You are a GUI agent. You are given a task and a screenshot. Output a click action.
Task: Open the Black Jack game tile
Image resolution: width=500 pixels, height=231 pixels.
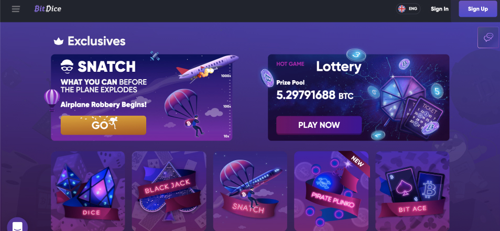click(x=169, y=191)
